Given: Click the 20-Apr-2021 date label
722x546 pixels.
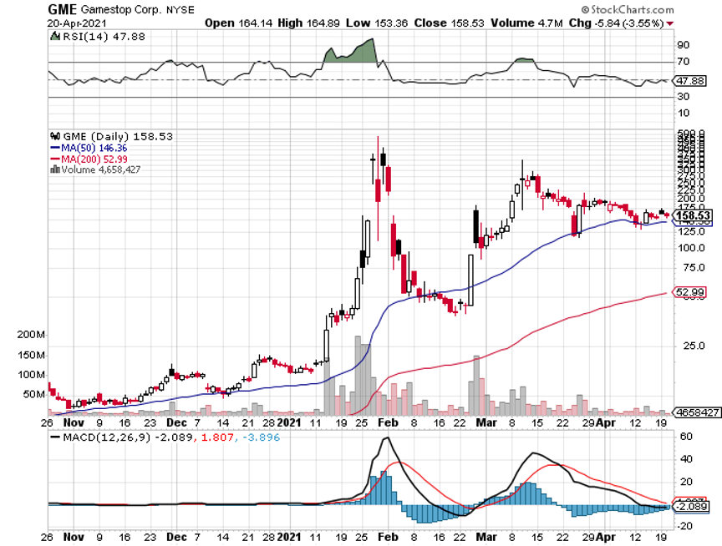Looking at the screenshot, I should [x=76, y=23].
